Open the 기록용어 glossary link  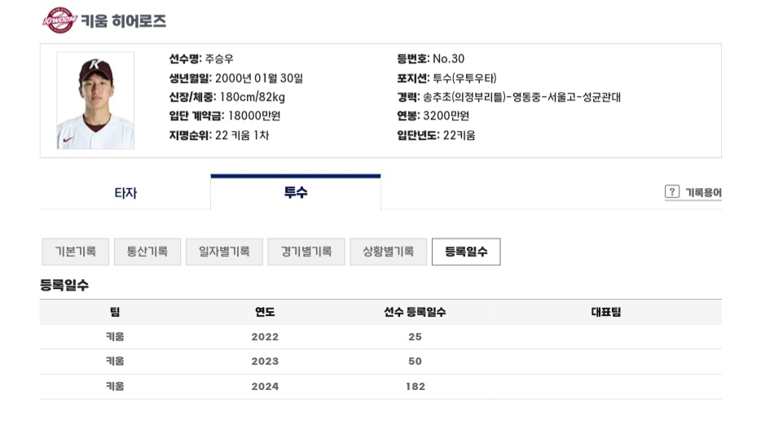click(703, 192)
